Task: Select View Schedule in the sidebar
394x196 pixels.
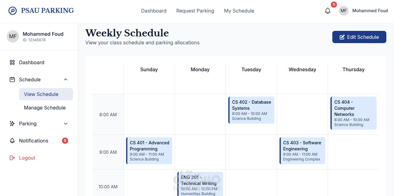Action: (x=46, y=94)
